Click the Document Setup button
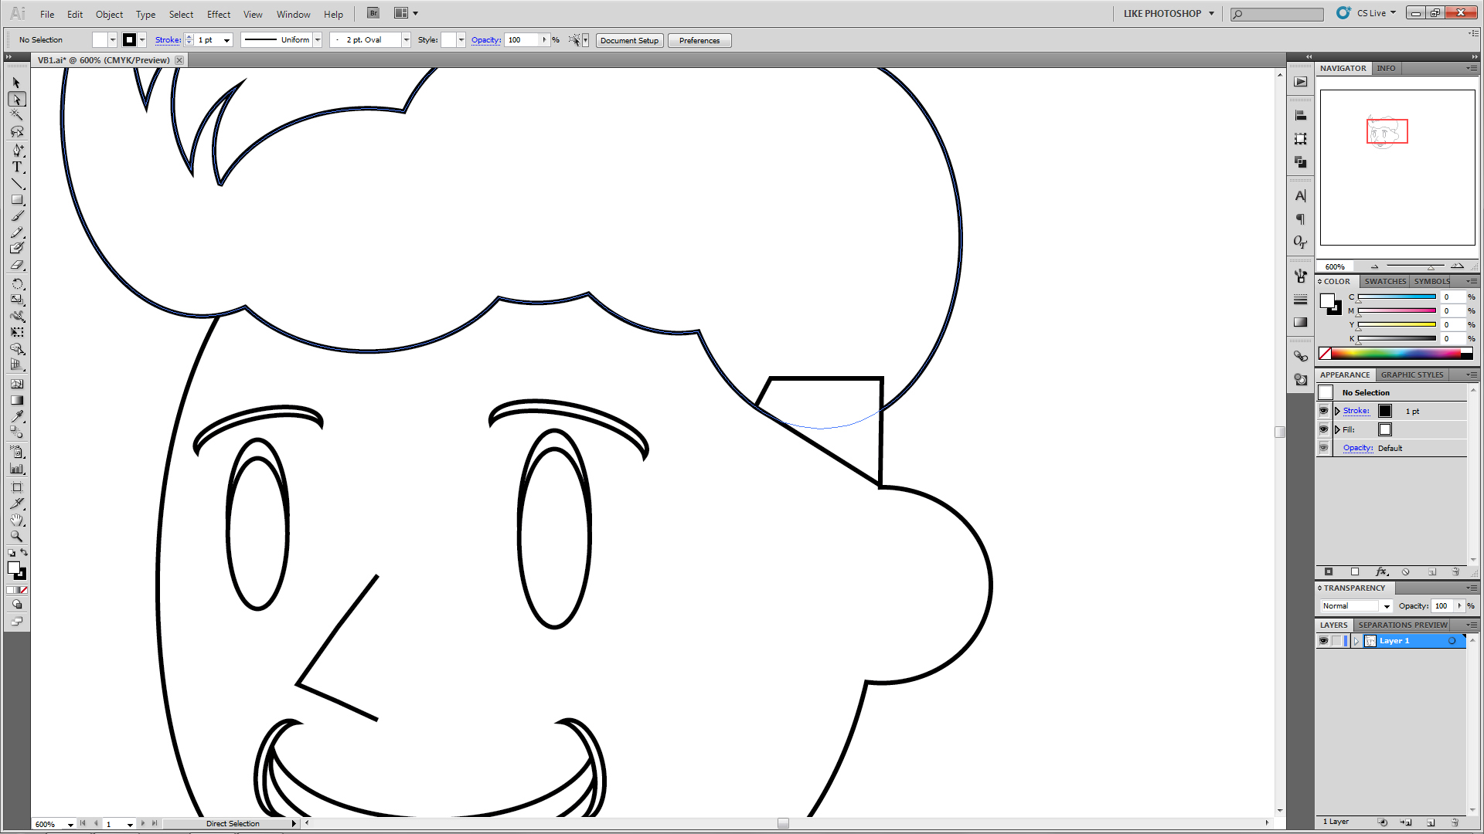The image size is (1484, 834). point(629,40)
